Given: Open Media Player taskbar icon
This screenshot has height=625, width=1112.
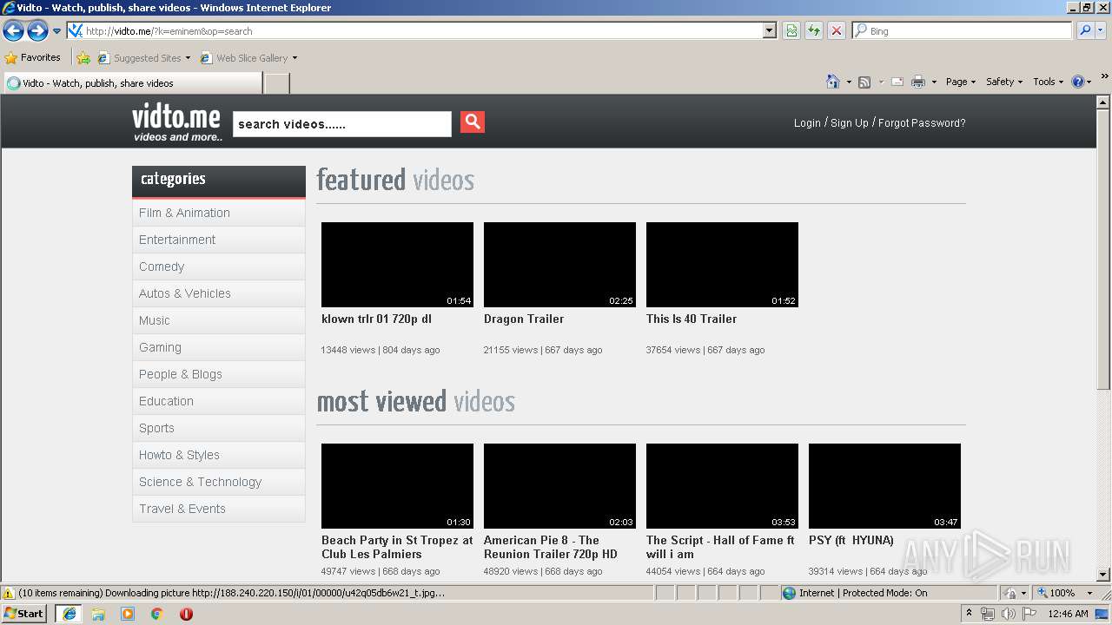Looking at the screenshot, I should click(x=128, y=614).
